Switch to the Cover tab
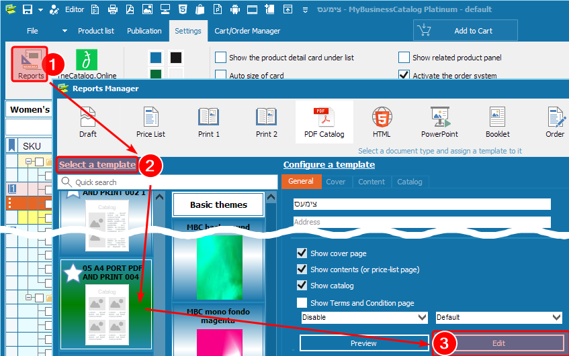The height and width of the screenshot is (356, 569). (x=335, y=182)
